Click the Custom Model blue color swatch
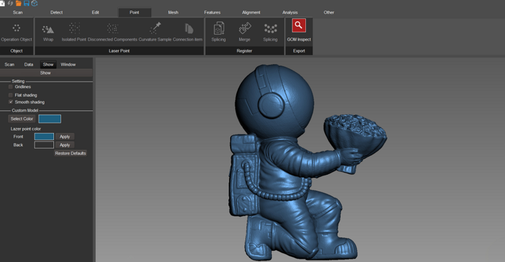Viewport: 505px width, 262px height. [49, 119]
